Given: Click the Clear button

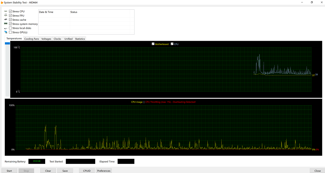Looking at the screenshot, I should [48, 171].
